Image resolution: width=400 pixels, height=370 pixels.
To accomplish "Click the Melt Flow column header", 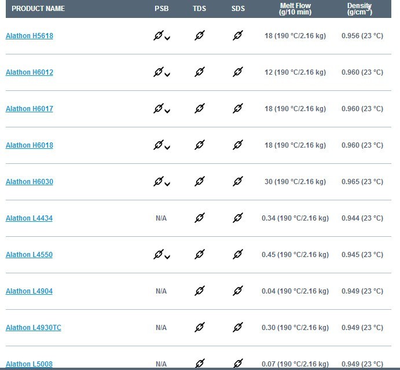I will pyautogui.click(x=295, y=9).
